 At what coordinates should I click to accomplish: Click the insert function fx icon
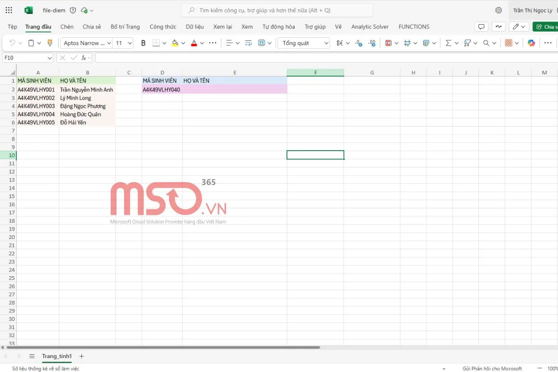tap(84, 58)
